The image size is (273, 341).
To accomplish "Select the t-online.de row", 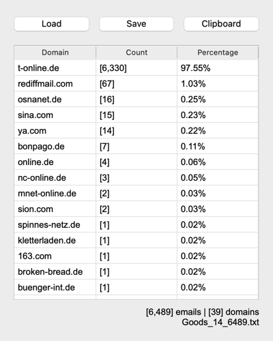I will tap(136, 68).
